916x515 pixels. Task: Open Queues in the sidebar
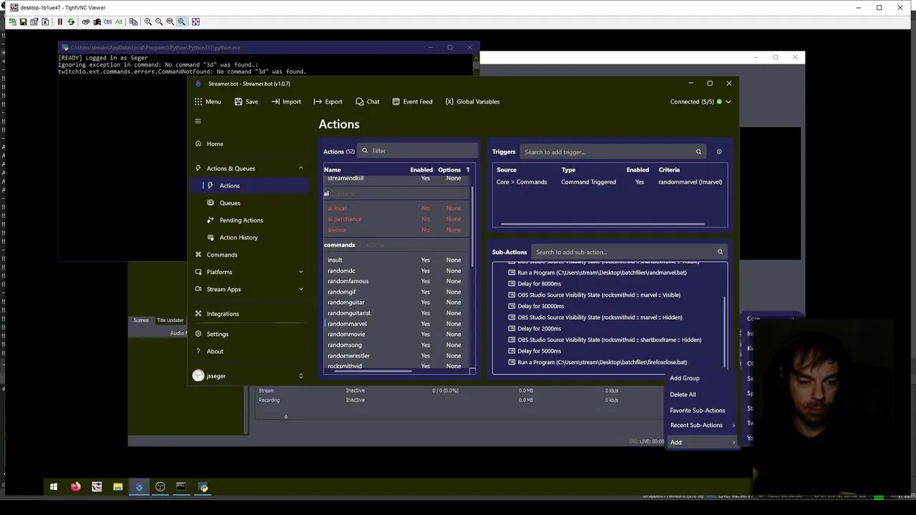click(x=250, y=202)
